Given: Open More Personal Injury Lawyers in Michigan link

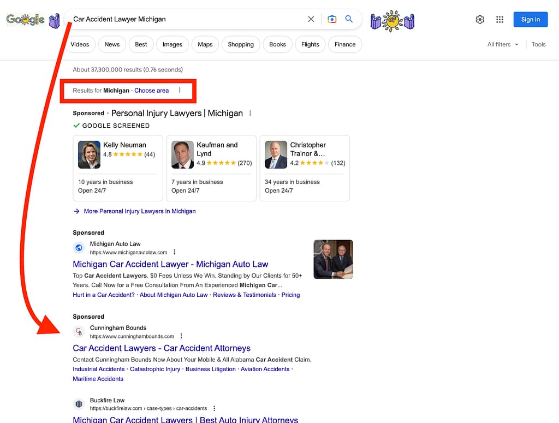Looking at the screenshot, I should point(140,211).
